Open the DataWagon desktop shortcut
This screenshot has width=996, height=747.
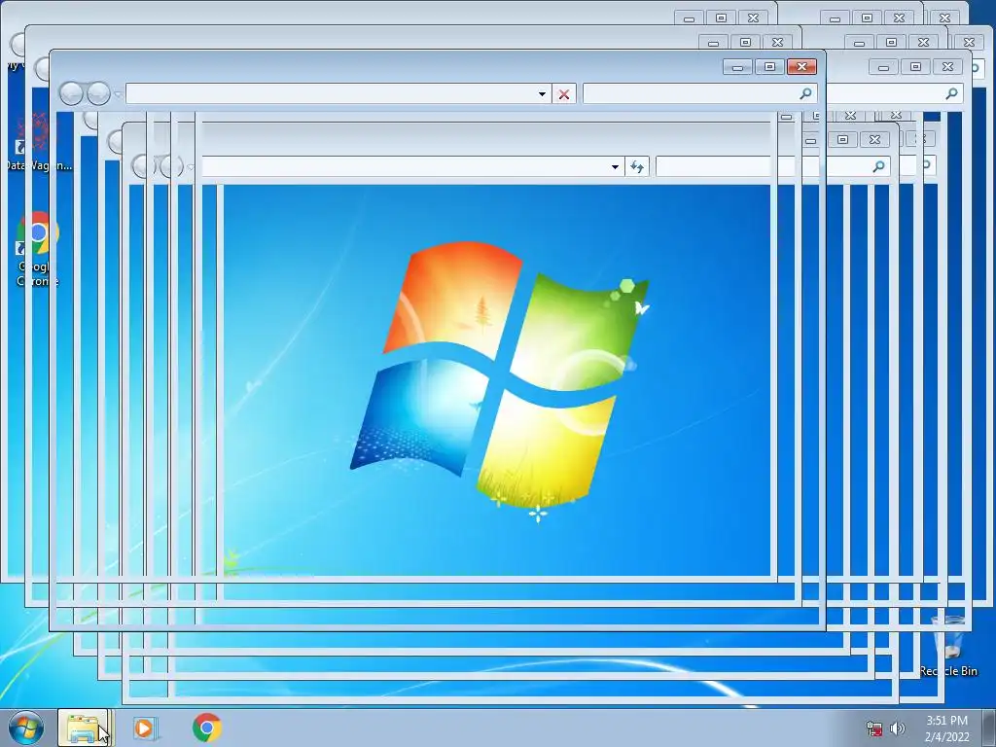(x=36, y=144)
